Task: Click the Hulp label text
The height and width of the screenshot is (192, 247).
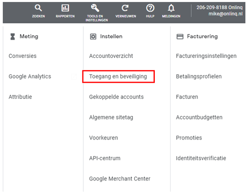Action: tap(150, 16)
